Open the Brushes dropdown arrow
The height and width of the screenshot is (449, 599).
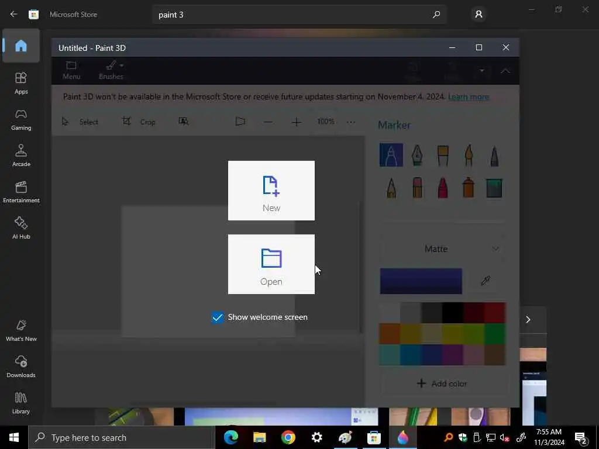[122, 65]
